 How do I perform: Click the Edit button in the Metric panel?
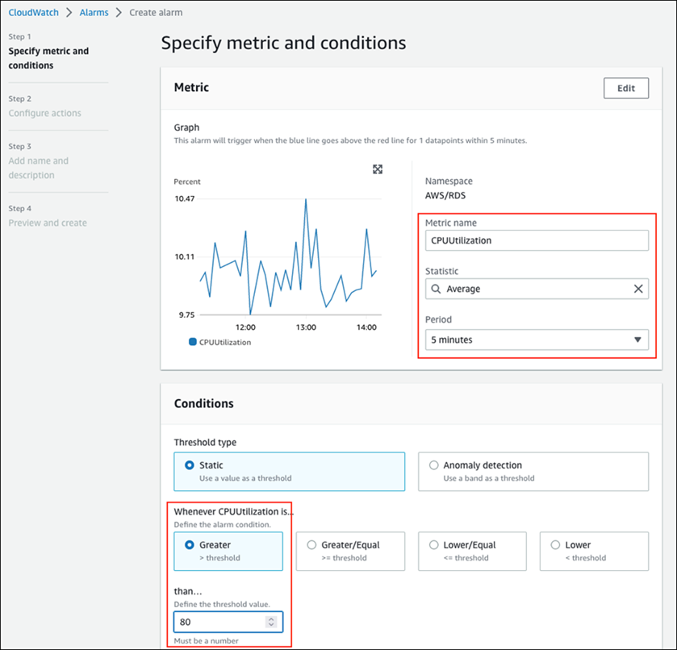tap(625, 88)
